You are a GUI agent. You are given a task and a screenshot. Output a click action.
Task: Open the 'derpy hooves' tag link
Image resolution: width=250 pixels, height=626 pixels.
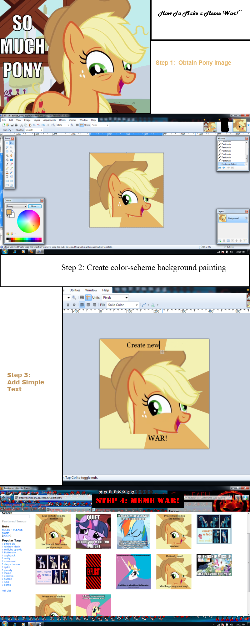(12, 564)
